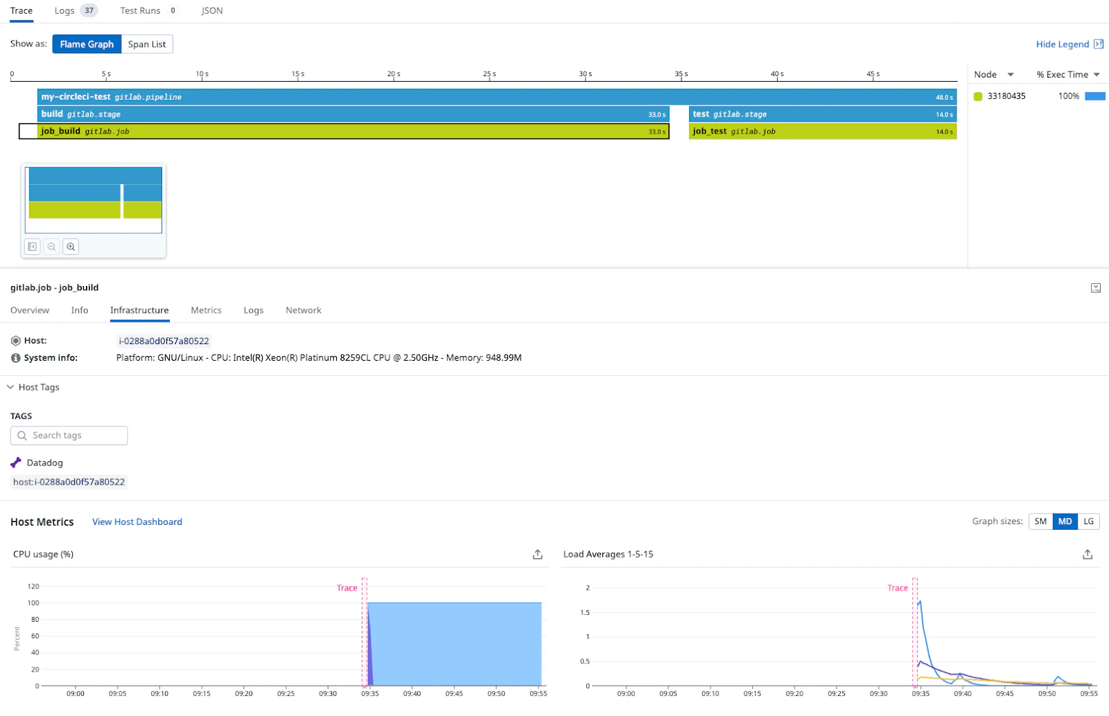Click host ID i-0288a0d0f57a80522 link
The image size is (1109, 716).
tap(164, 341)
